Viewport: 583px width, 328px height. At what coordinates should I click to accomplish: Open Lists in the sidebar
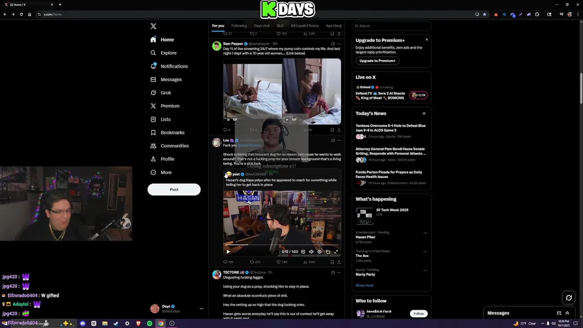click(160, 119)
